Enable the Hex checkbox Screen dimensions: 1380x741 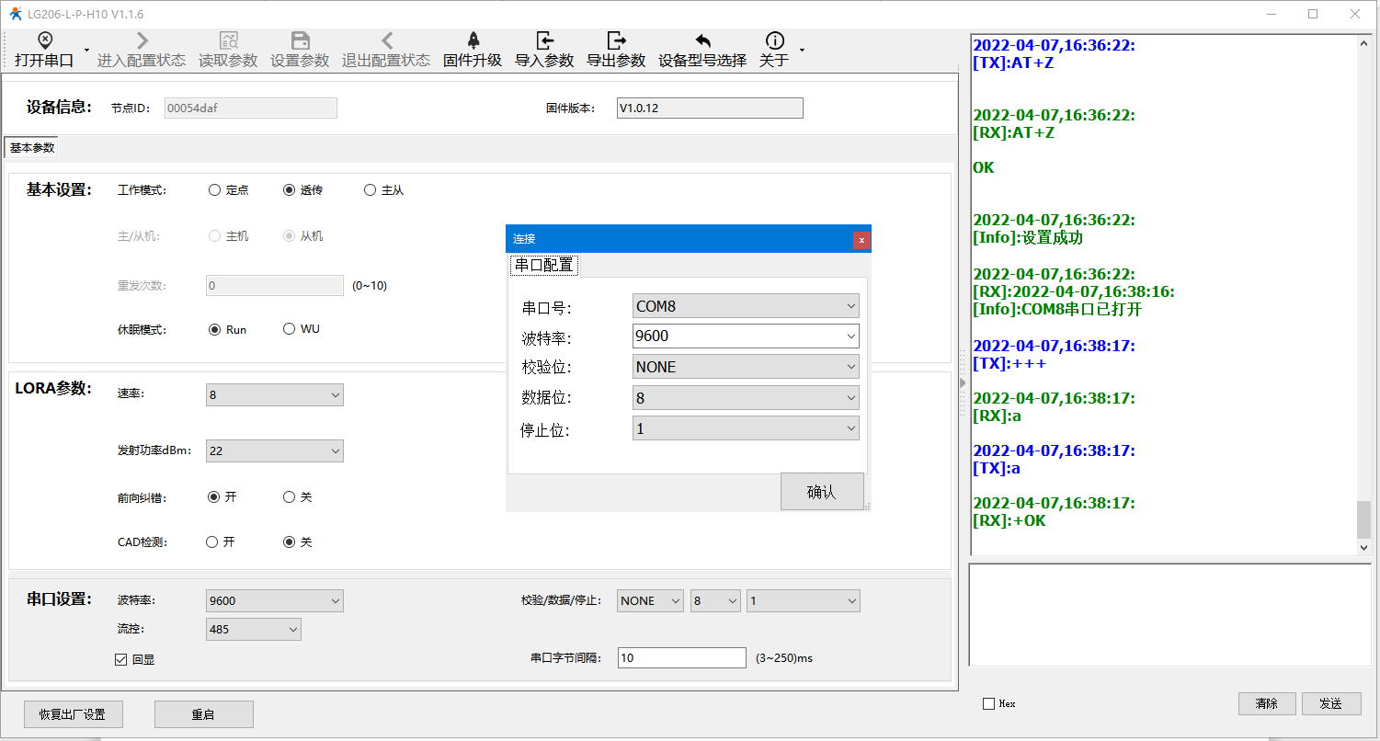point(989,704)
